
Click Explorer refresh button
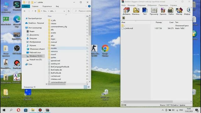68,11
